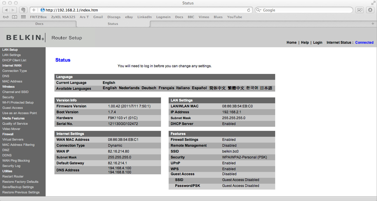Viewport: 377px width, 201px height.
Task: Open the DDNS settings page
Action: click(x=7, y=155)
